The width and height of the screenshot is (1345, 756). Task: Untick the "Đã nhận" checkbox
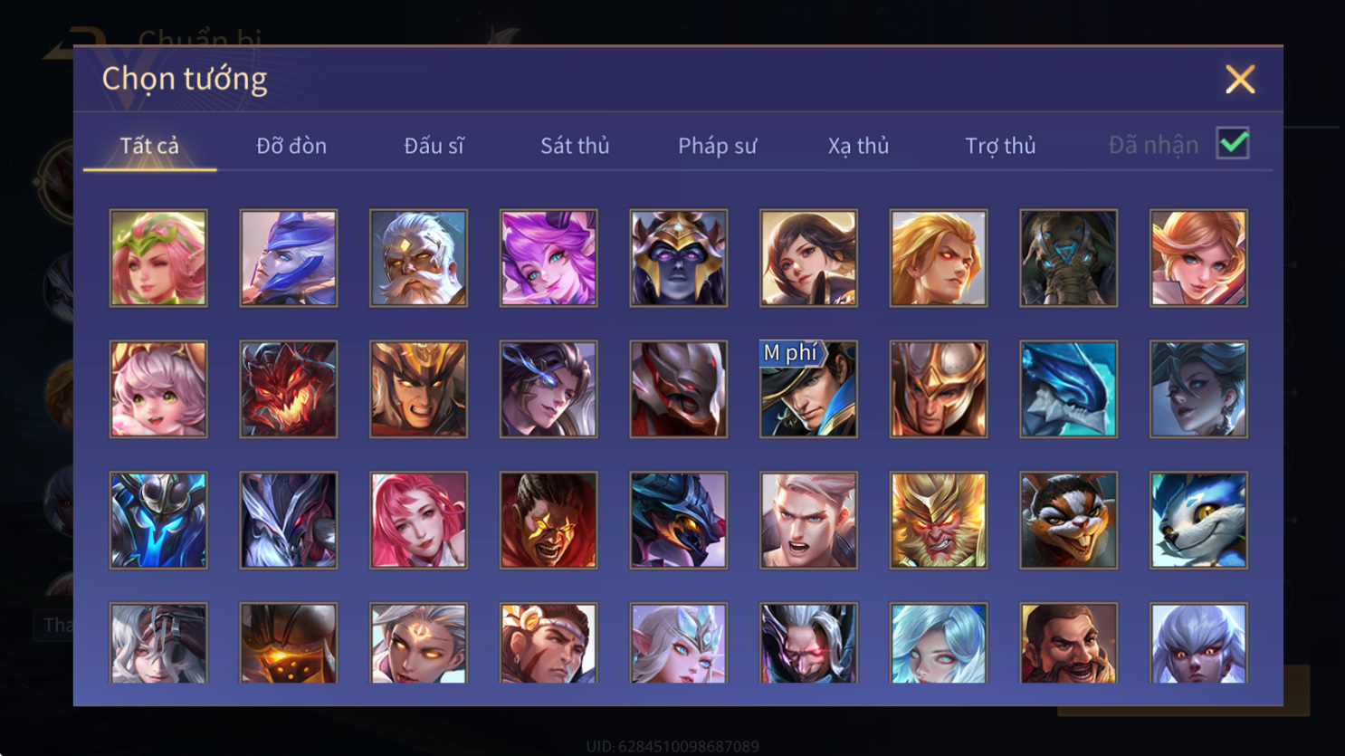click(x=1233, y=144)
